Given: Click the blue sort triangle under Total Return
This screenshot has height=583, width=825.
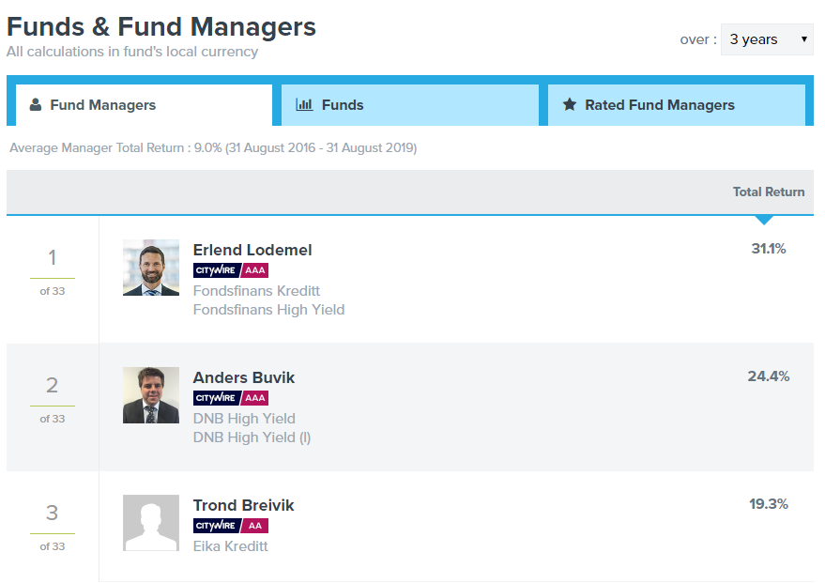Looking at the screenshot, I should pos(763,220).
